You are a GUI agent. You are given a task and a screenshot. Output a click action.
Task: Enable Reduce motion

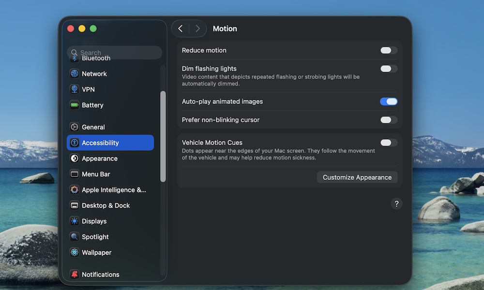click(x=389, y=50)
